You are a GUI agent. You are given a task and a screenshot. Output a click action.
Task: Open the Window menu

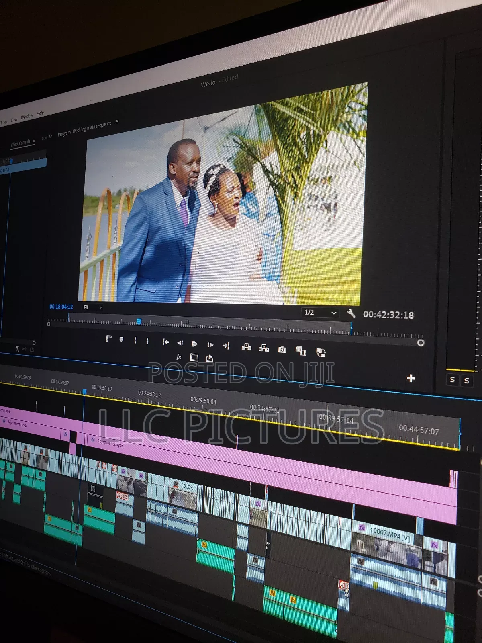pos(27,116)
